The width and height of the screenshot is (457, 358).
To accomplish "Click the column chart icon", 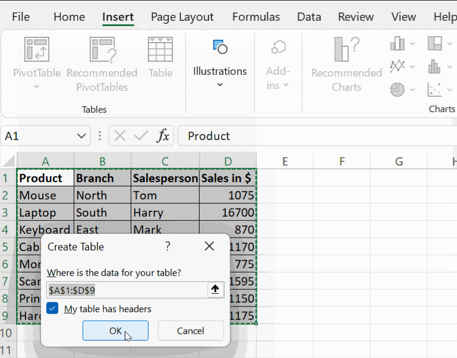I will [398, 44].
